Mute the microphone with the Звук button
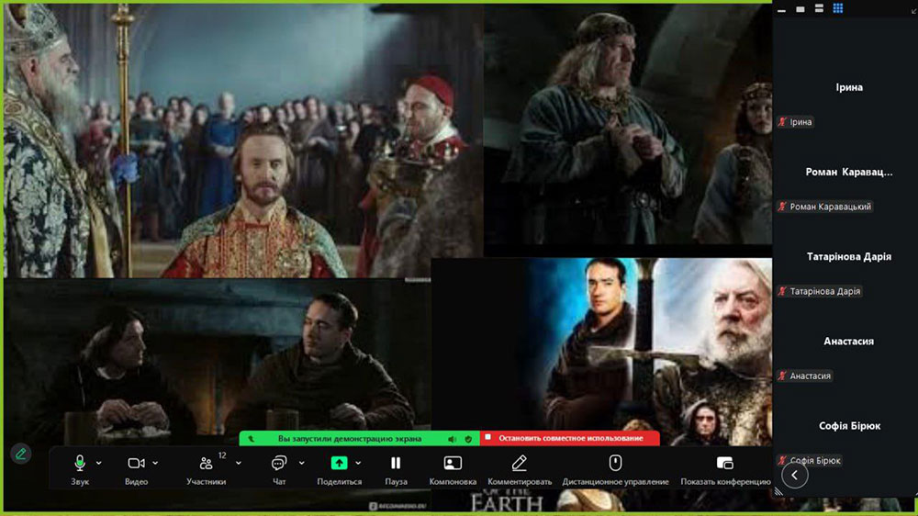The image size is (918, 516). point(80,464)
